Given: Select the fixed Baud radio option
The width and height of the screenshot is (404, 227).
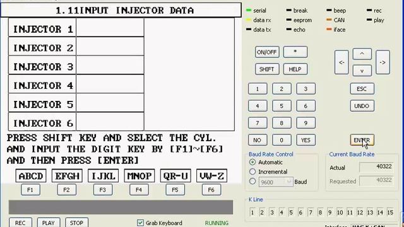Looking at the screenshot, I should point(252,181).
